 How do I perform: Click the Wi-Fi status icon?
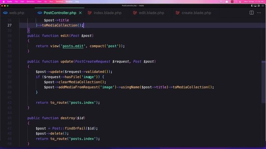(x=221, y=2)
